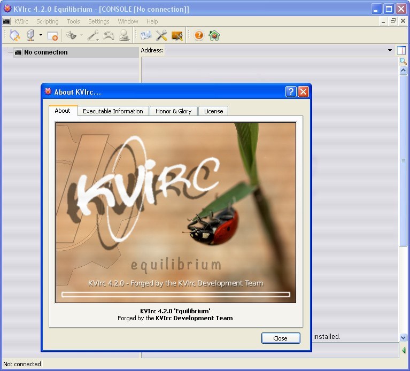Select the No connection tree entry
This screenshot has height=371, width=410.
[75, 52]
